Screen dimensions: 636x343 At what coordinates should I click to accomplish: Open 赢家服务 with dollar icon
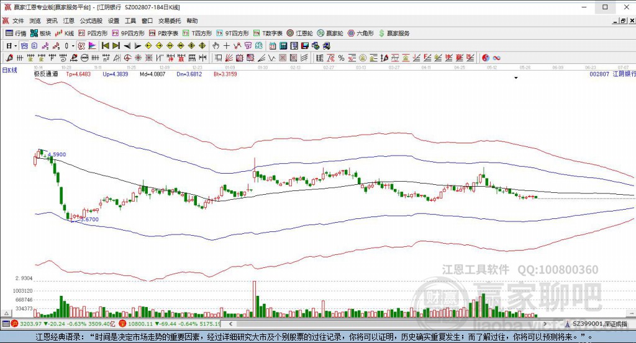click(394, 33)
